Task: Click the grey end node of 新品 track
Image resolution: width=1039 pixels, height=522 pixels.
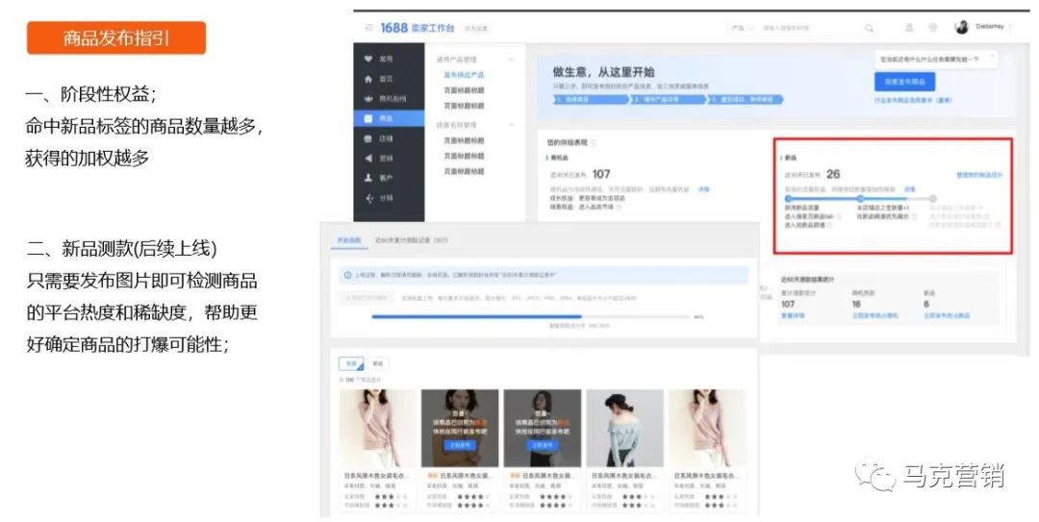Action: pos(932,198)
